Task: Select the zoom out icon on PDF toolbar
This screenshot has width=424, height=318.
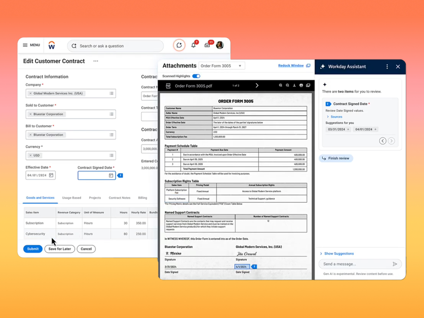Action: tap(288, 84)
